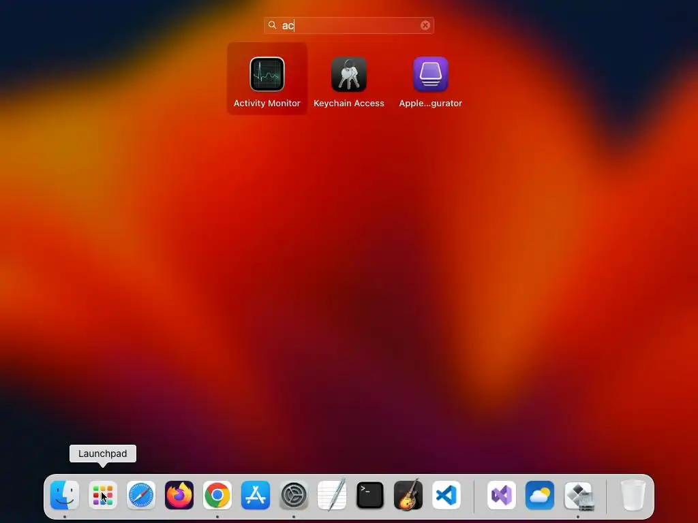Image resolution: width=698 pixels, height=523 pixels.
Task: Open Finder from the Dock
Action: 65,495
